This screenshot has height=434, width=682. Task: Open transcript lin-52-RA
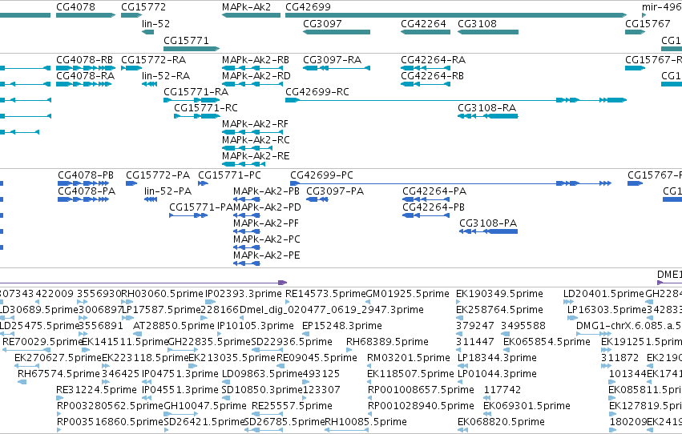point(166,76)
